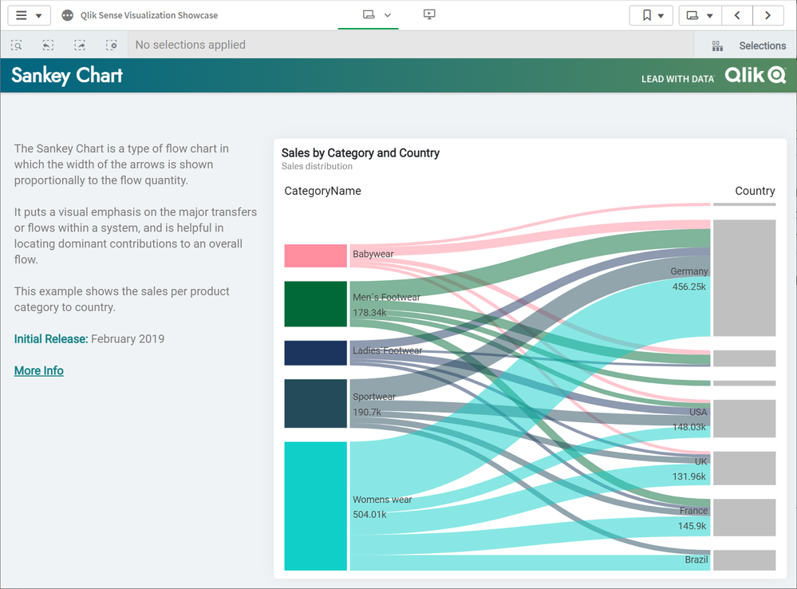797x589 pixels.
Task: Step forward in selections
Action: 80,45
